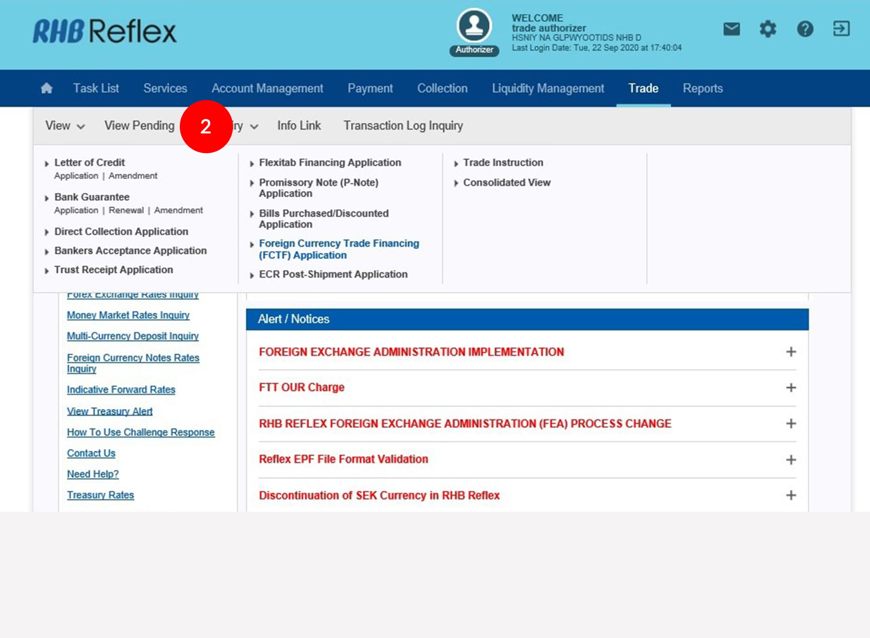The image size is (870, 638).
Task: Click Transaction Log Inquiry in submenu
Action: coord(403,126)
